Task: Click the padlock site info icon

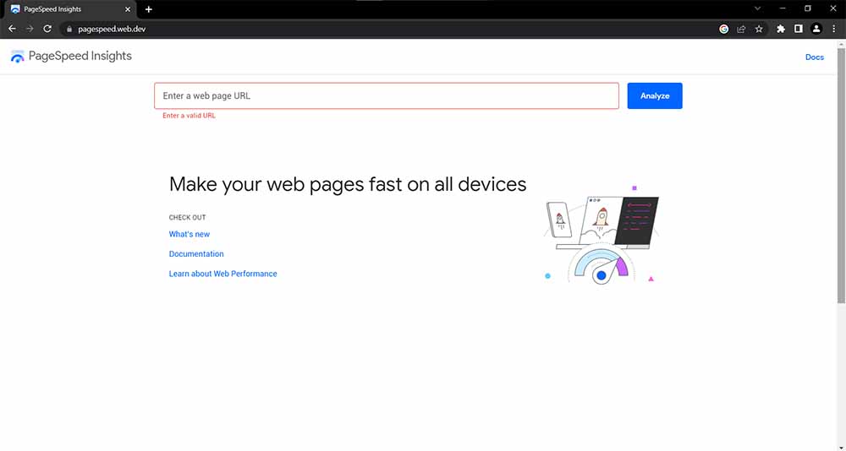Action: coord(69,29)
